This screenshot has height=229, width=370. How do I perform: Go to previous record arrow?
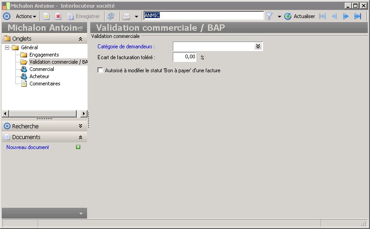pyautogui.click(x=334, y=16)
